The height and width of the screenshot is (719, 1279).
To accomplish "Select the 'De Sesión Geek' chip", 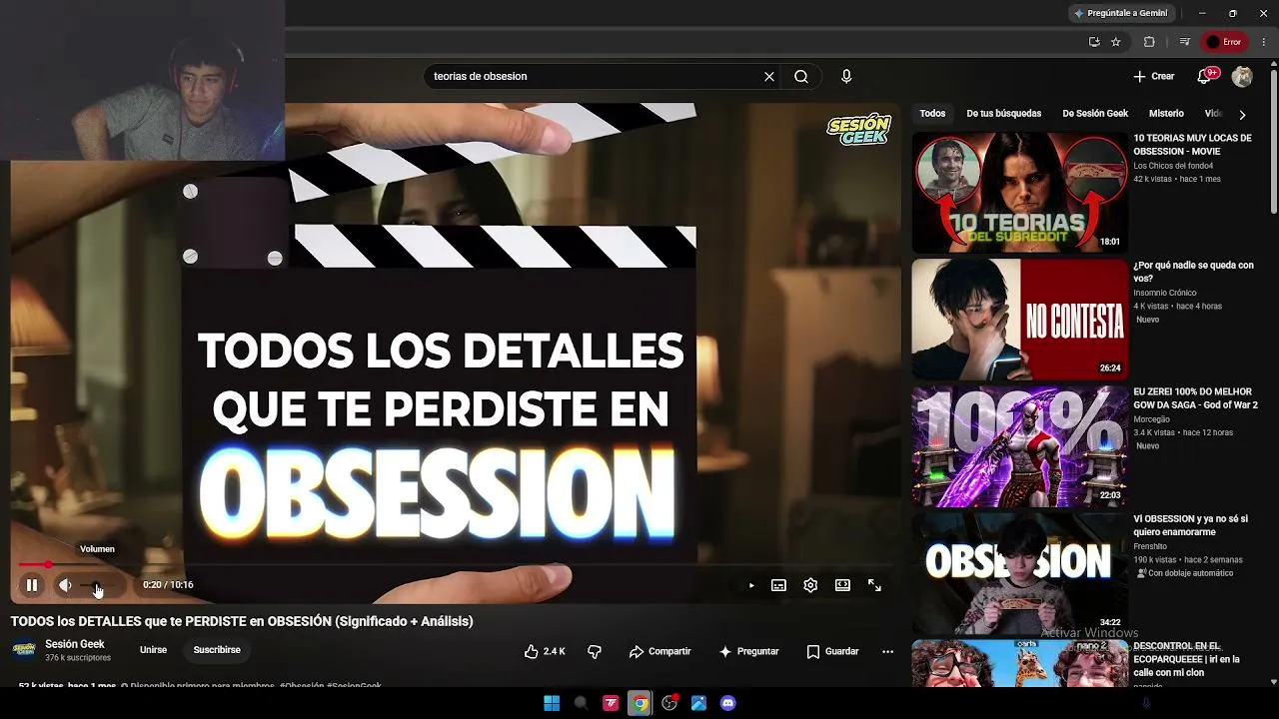I will pyautogui.click(x=1095, y=114).
